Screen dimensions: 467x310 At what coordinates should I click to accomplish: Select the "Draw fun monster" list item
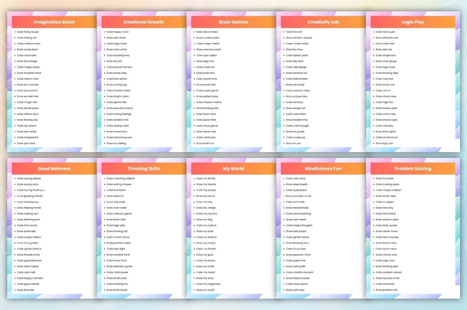click(x=27, y=84)
